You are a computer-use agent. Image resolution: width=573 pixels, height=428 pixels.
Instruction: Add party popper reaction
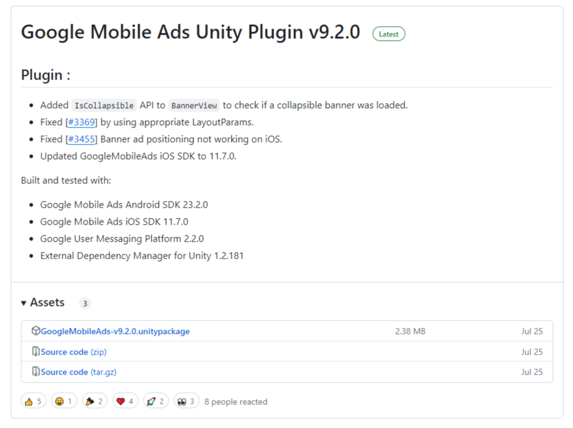click(x=95, y=401)
